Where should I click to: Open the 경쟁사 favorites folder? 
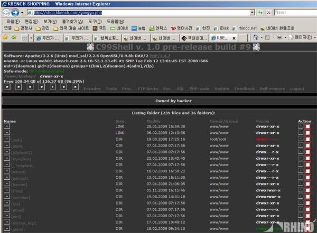coord(23,28)
